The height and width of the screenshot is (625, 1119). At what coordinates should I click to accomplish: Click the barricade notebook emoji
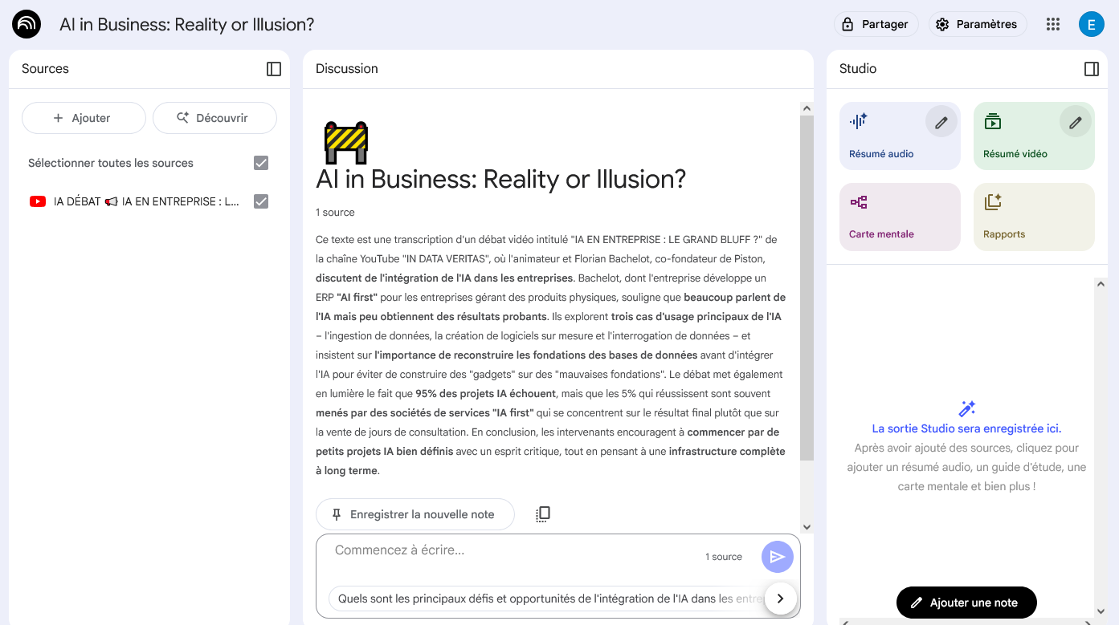(x=346, y=143)
